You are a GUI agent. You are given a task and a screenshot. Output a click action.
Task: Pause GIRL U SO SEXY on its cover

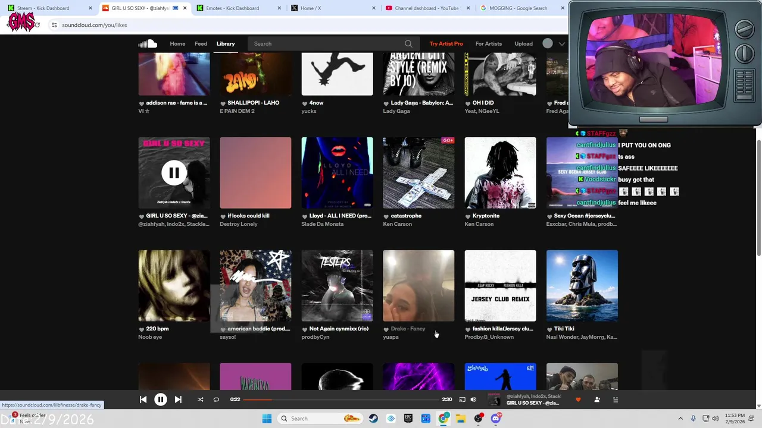(x=174, y=173)
